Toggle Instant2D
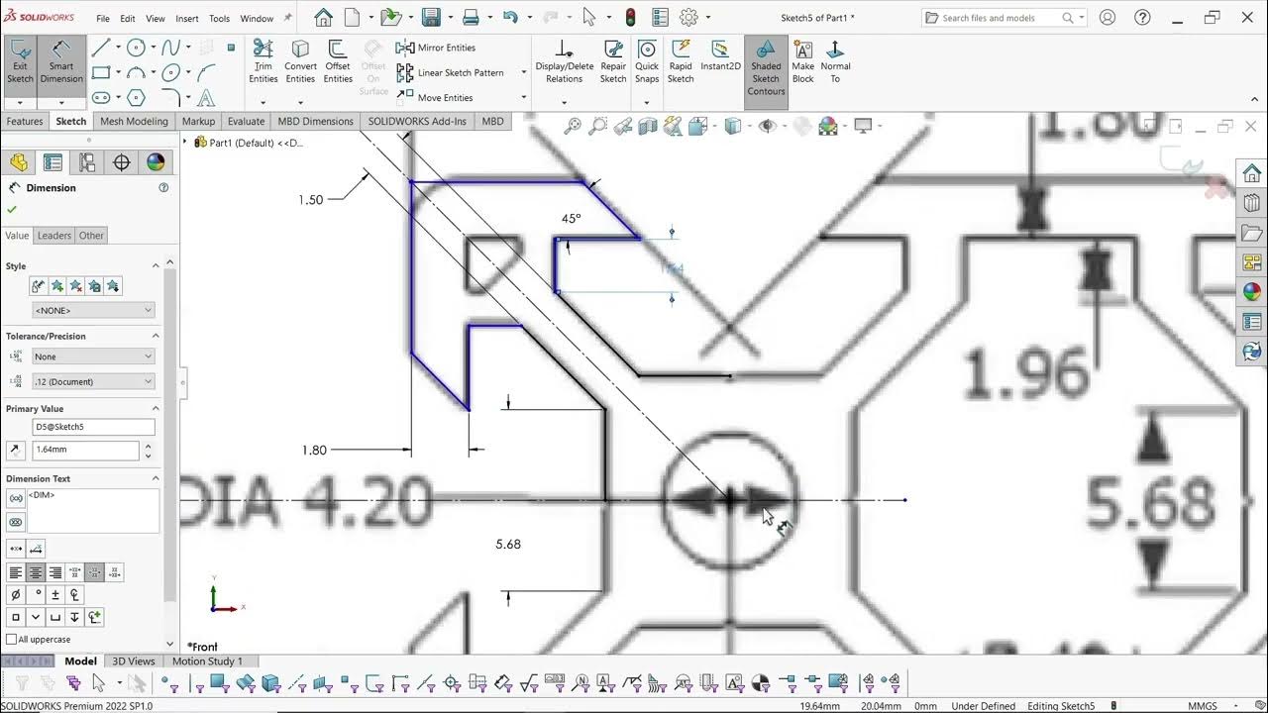 tap(720, 56)
